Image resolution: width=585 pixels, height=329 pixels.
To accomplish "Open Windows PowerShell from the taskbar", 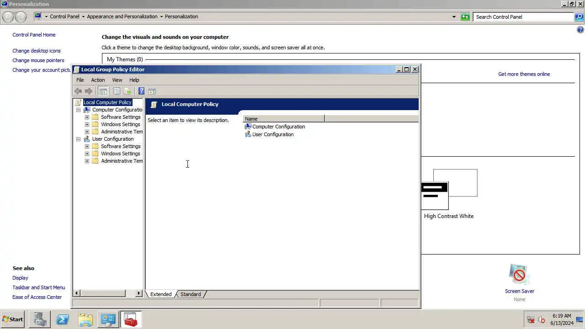I will tap(63, 319).
